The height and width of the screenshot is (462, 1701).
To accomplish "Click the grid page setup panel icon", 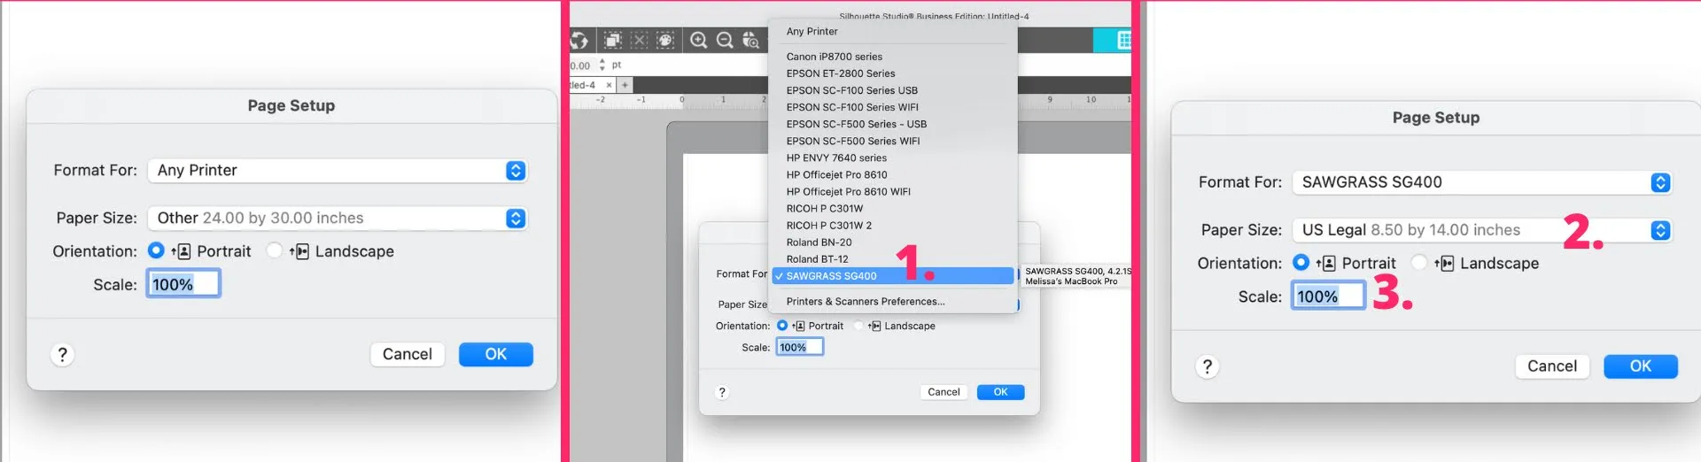I will pyautogui.click(x=1123, y=40).
